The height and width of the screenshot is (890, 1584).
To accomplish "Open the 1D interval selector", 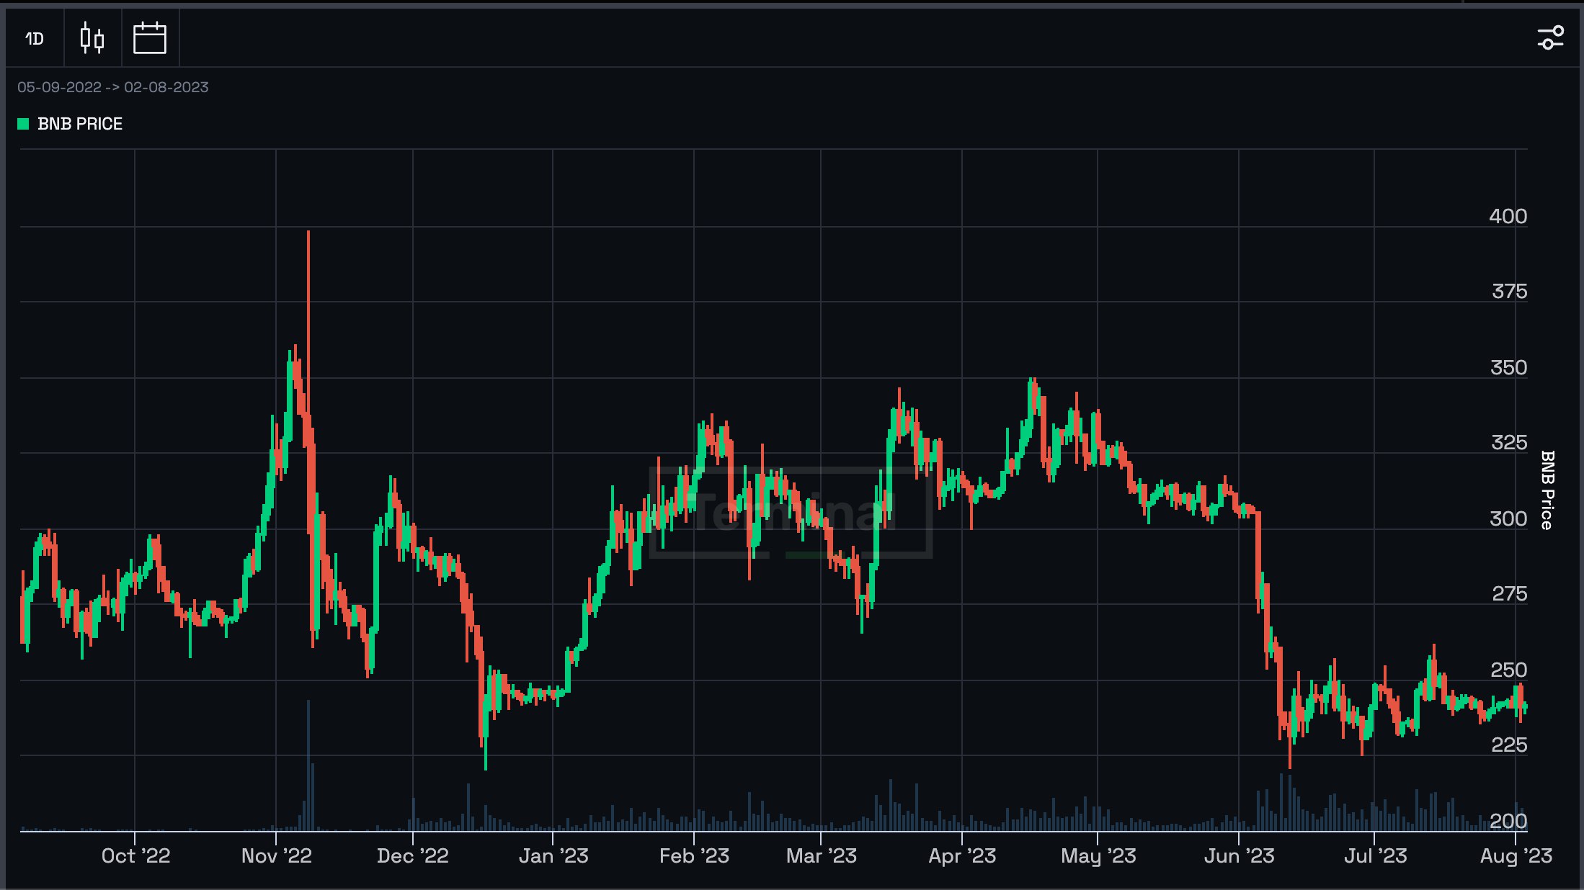I will coord(35,38).
